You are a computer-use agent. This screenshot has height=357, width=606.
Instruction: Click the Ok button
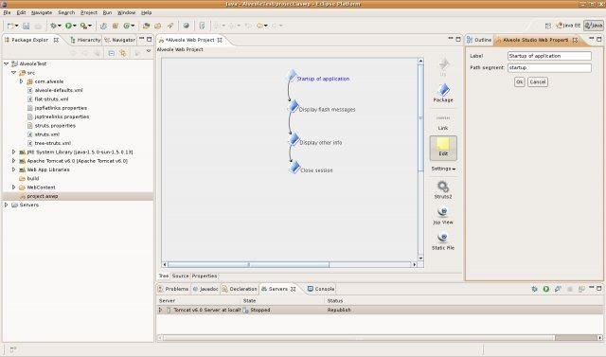coord(520,81)
